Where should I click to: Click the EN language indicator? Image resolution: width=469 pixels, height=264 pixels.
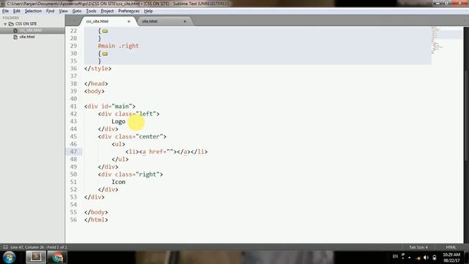(395, 257)
